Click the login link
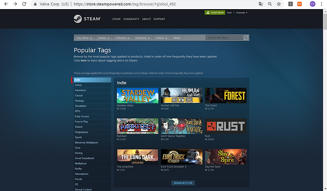This screenshot has width=327, height=191. [229, 13]
